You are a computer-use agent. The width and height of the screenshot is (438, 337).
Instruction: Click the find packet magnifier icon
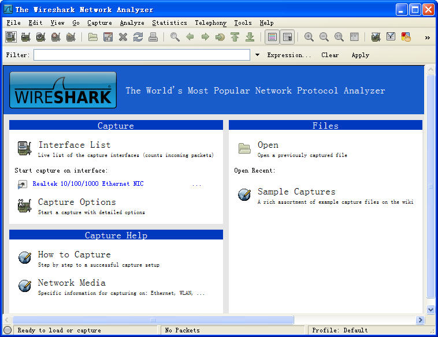[175, 38]
